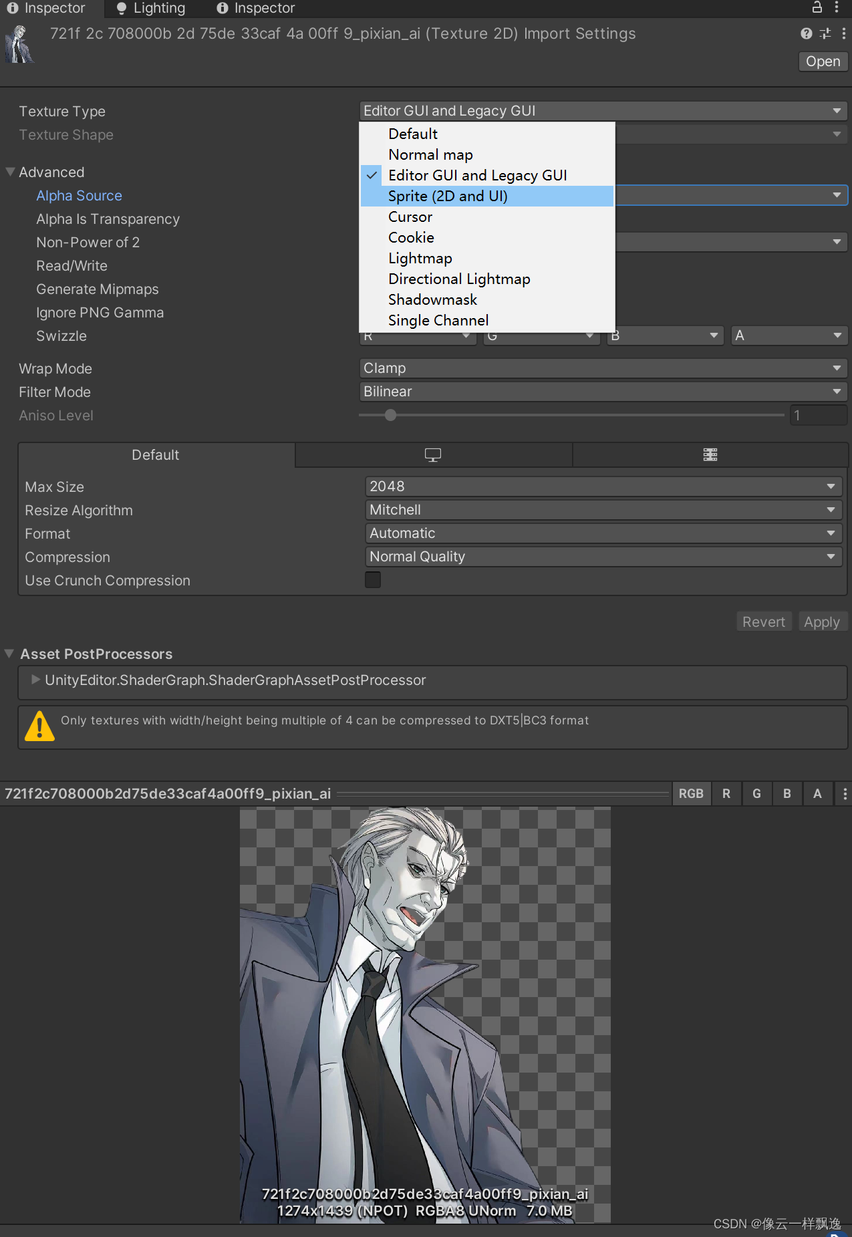852x1237 pixels.
Task: Expand the ShaderGraphAssetPostProcessor entry
Action: tap(36, 680)
